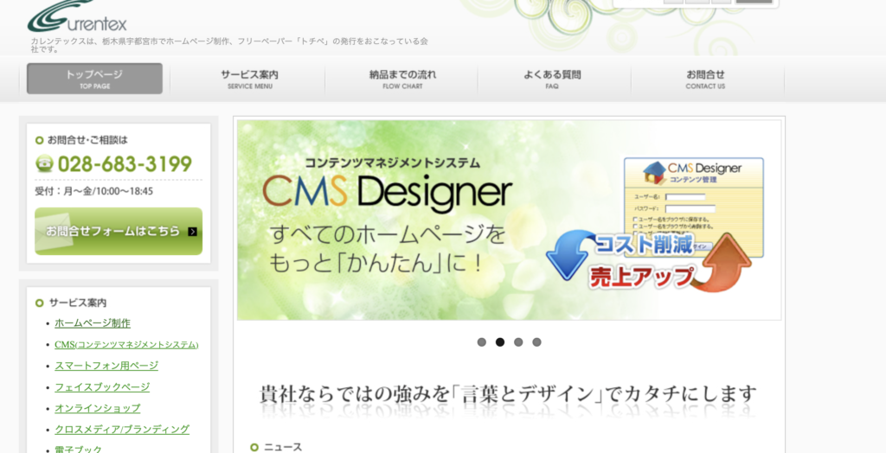
Task: Go to 納品までの流れ Flow Chart
Action: [x=402, y=79]
